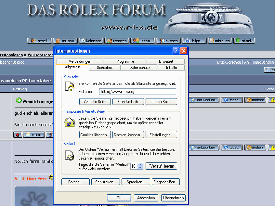Open the Farben settings

pyautogui.click(x=75, y=182)
